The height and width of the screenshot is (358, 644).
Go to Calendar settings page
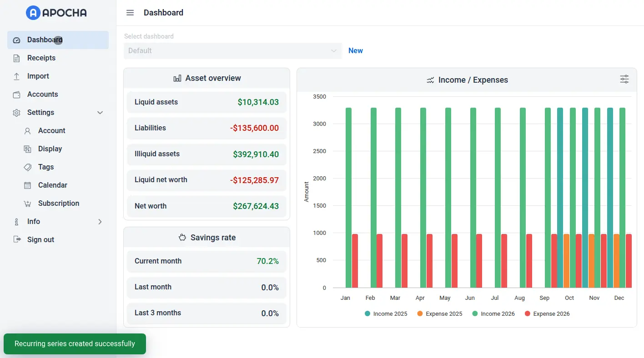(x=52, y=185)
